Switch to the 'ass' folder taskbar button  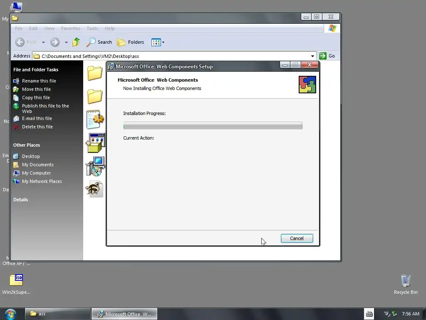click(x=57, y=314)
